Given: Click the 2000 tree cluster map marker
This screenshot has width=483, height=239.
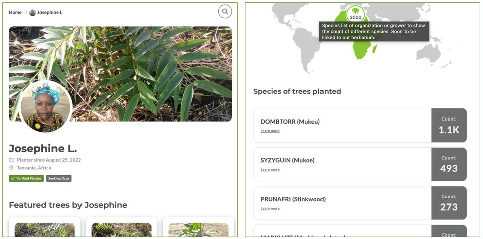Looking at the screenshot, I should [355, 14].
